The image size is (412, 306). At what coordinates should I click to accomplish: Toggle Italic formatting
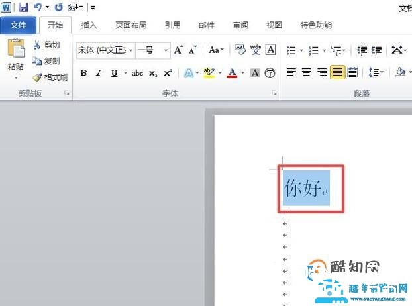(x=99, y=73)
